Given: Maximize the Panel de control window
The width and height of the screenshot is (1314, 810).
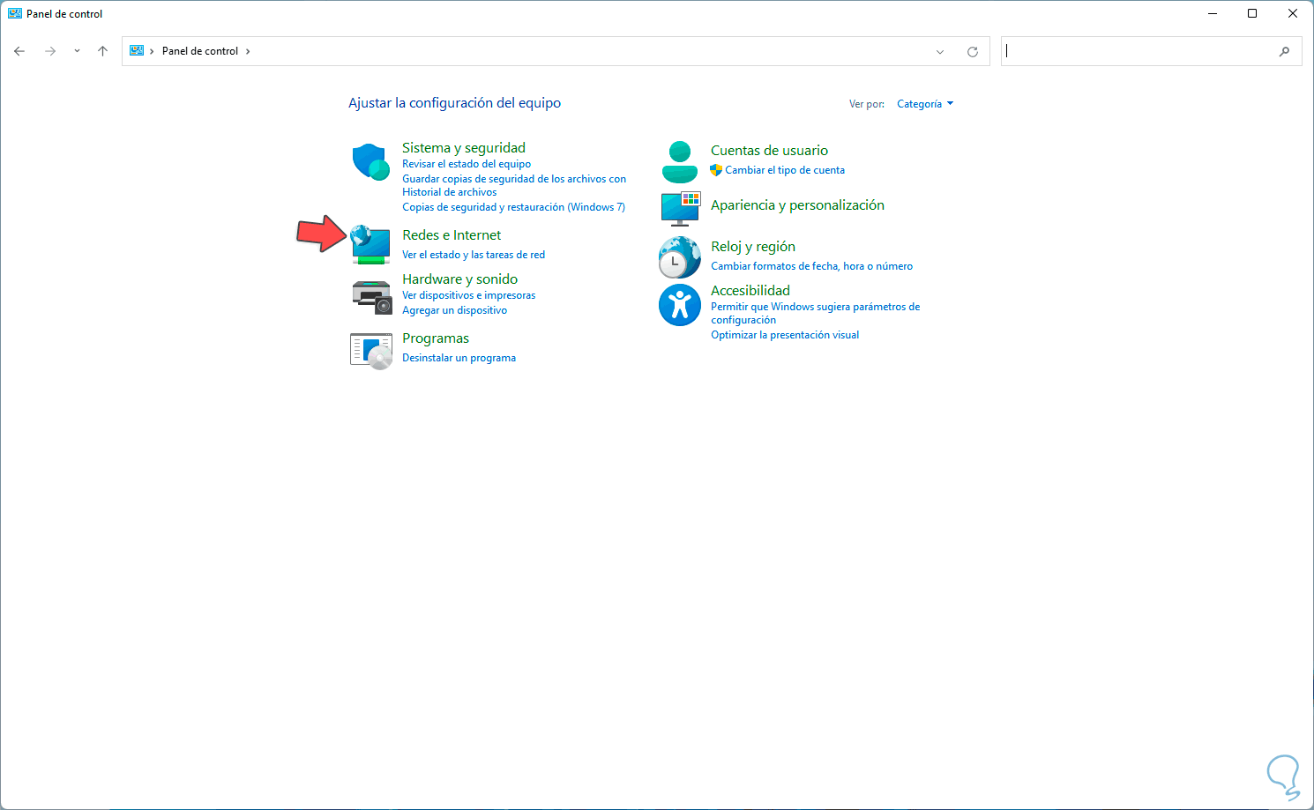Looking at the screenshot, I should click(1252, 13).
